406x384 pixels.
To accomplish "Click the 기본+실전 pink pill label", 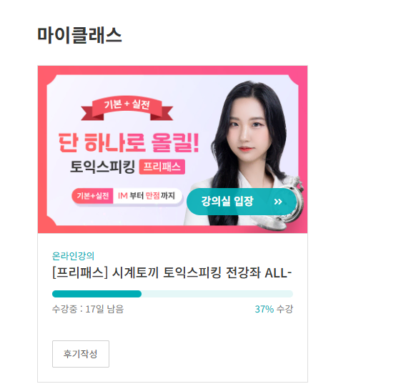I will tap(92, 196).
